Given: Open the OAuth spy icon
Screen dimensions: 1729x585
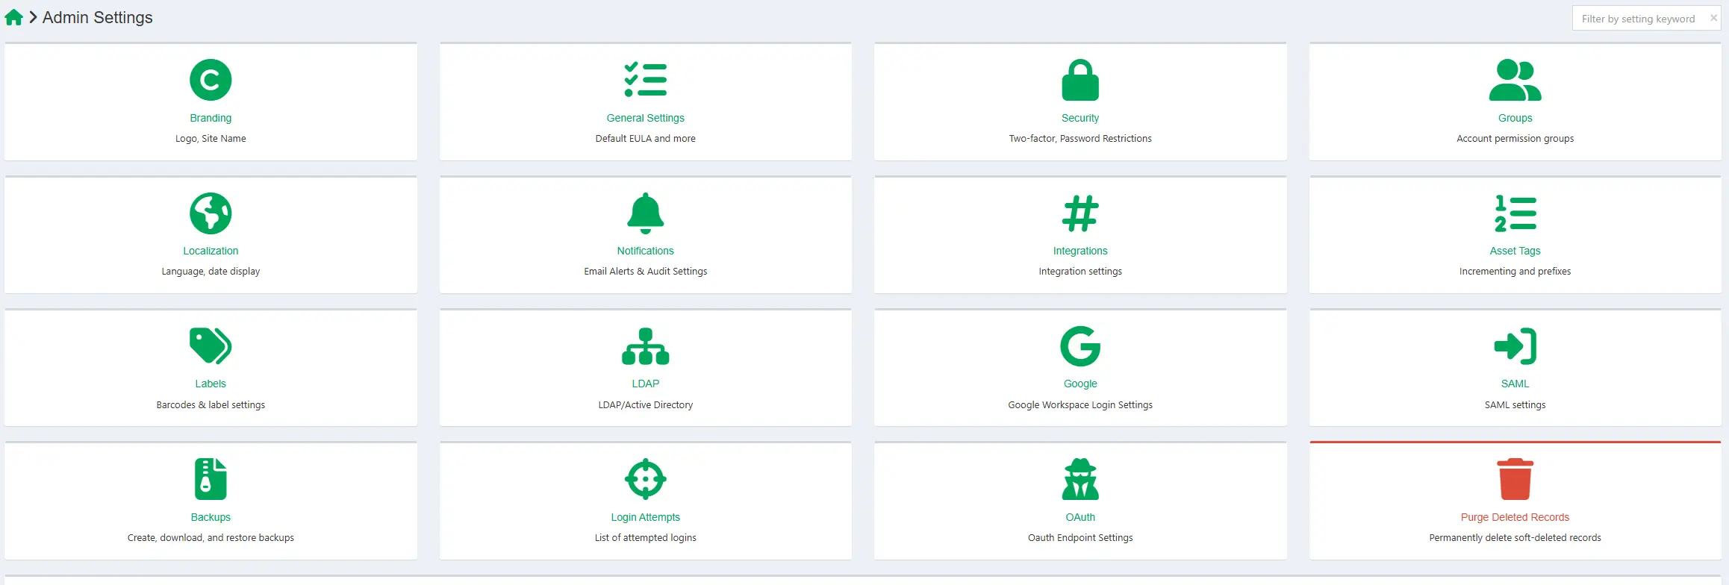Looking at the screenshot, I should pos(1080,479).
